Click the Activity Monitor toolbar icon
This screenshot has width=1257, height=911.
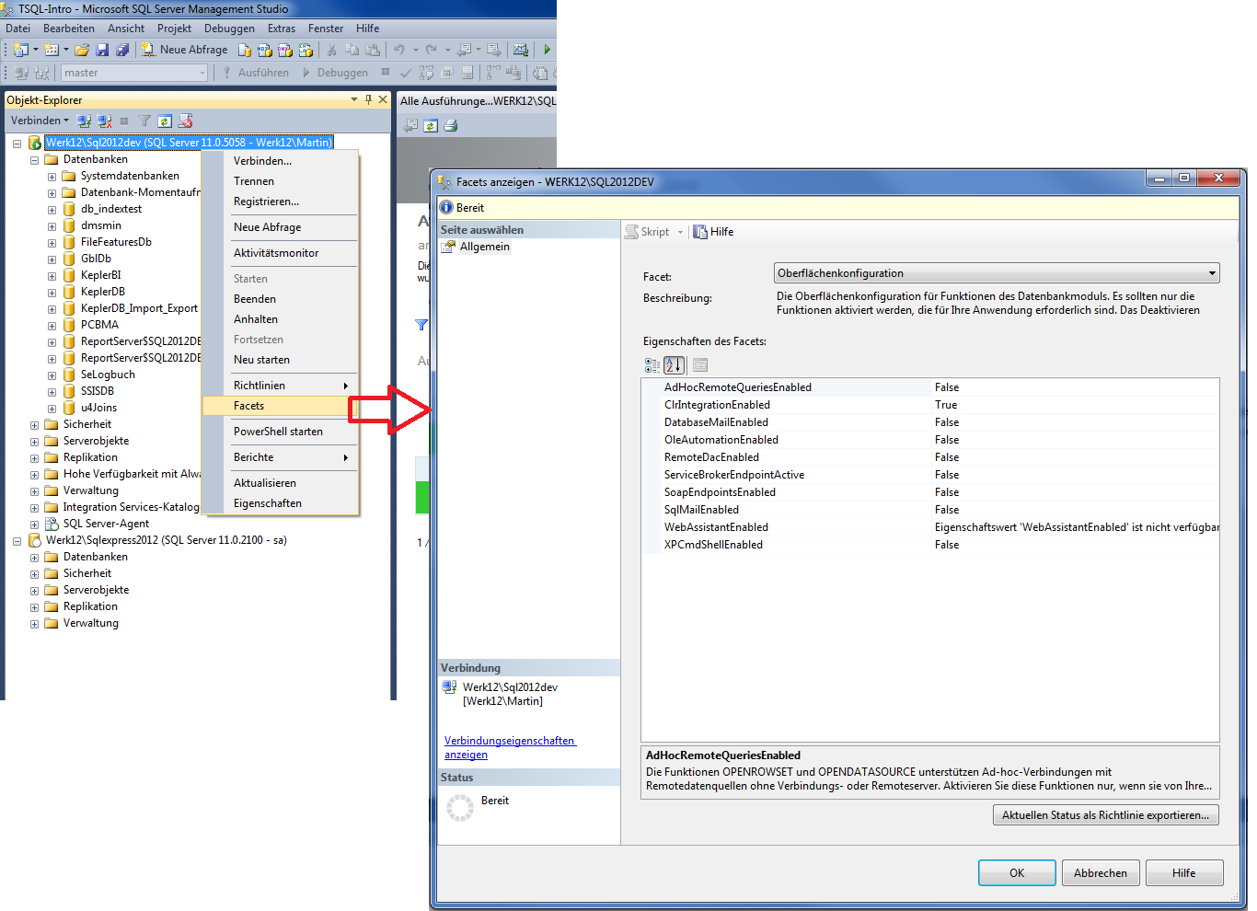(521, 50)
